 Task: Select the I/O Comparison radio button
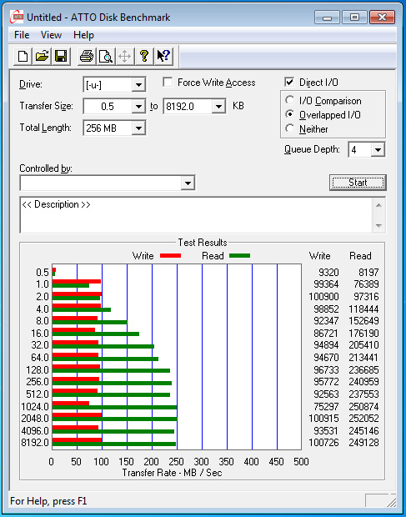(289, 100)
